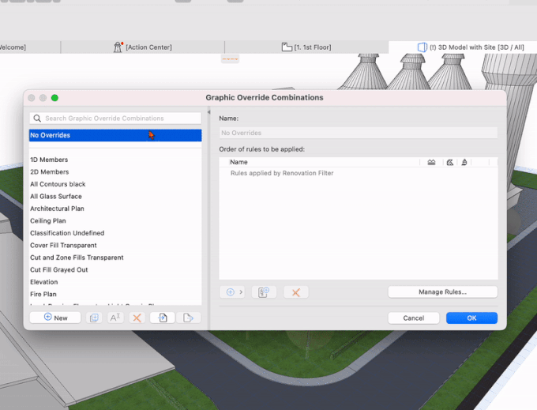Remove rule from combination icon
537x410 pixels.
click(x=296, y=292)
